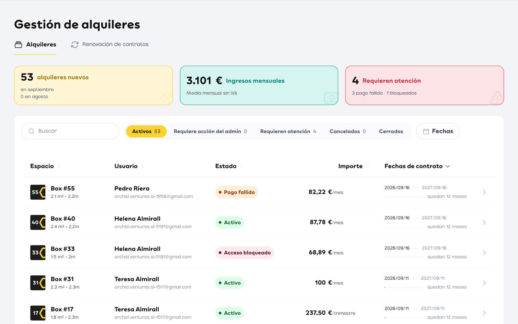Filter by Requieren atención 4
Viewport: 518px width, 324px height.
point(288,131)
